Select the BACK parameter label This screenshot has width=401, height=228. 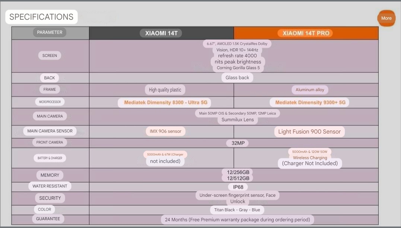50,78
